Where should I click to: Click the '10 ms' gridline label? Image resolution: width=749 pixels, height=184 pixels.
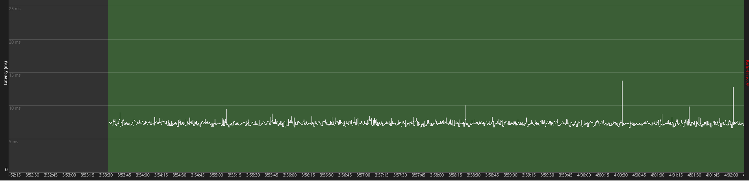15,108
